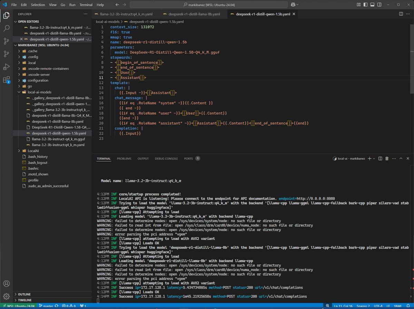Click the Copilot icon in the title bar

pos(293,4)
